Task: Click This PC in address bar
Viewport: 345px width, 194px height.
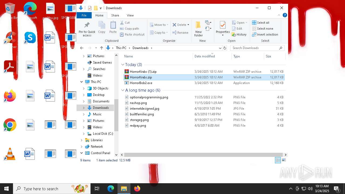Action: [x=121, y=48]
